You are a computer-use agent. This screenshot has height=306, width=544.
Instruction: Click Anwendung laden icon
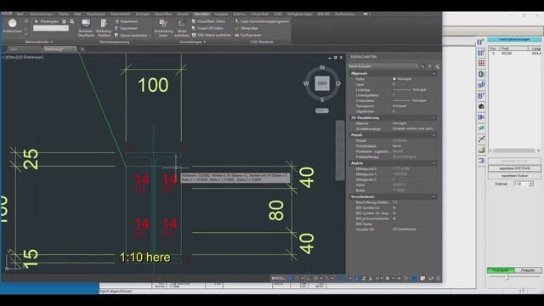coord(163,28)
